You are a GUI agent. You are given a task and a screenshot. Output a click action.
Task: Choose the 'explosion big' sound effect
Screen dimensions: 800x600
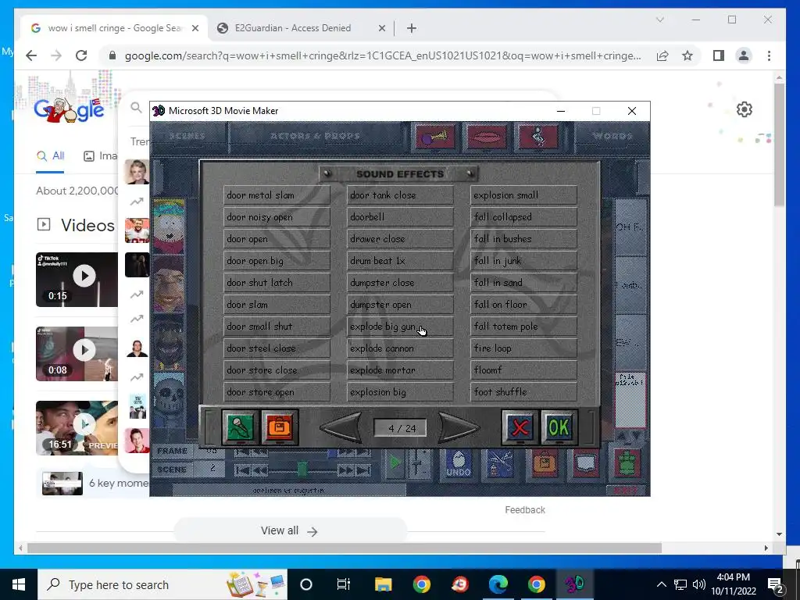click(401, 392)
